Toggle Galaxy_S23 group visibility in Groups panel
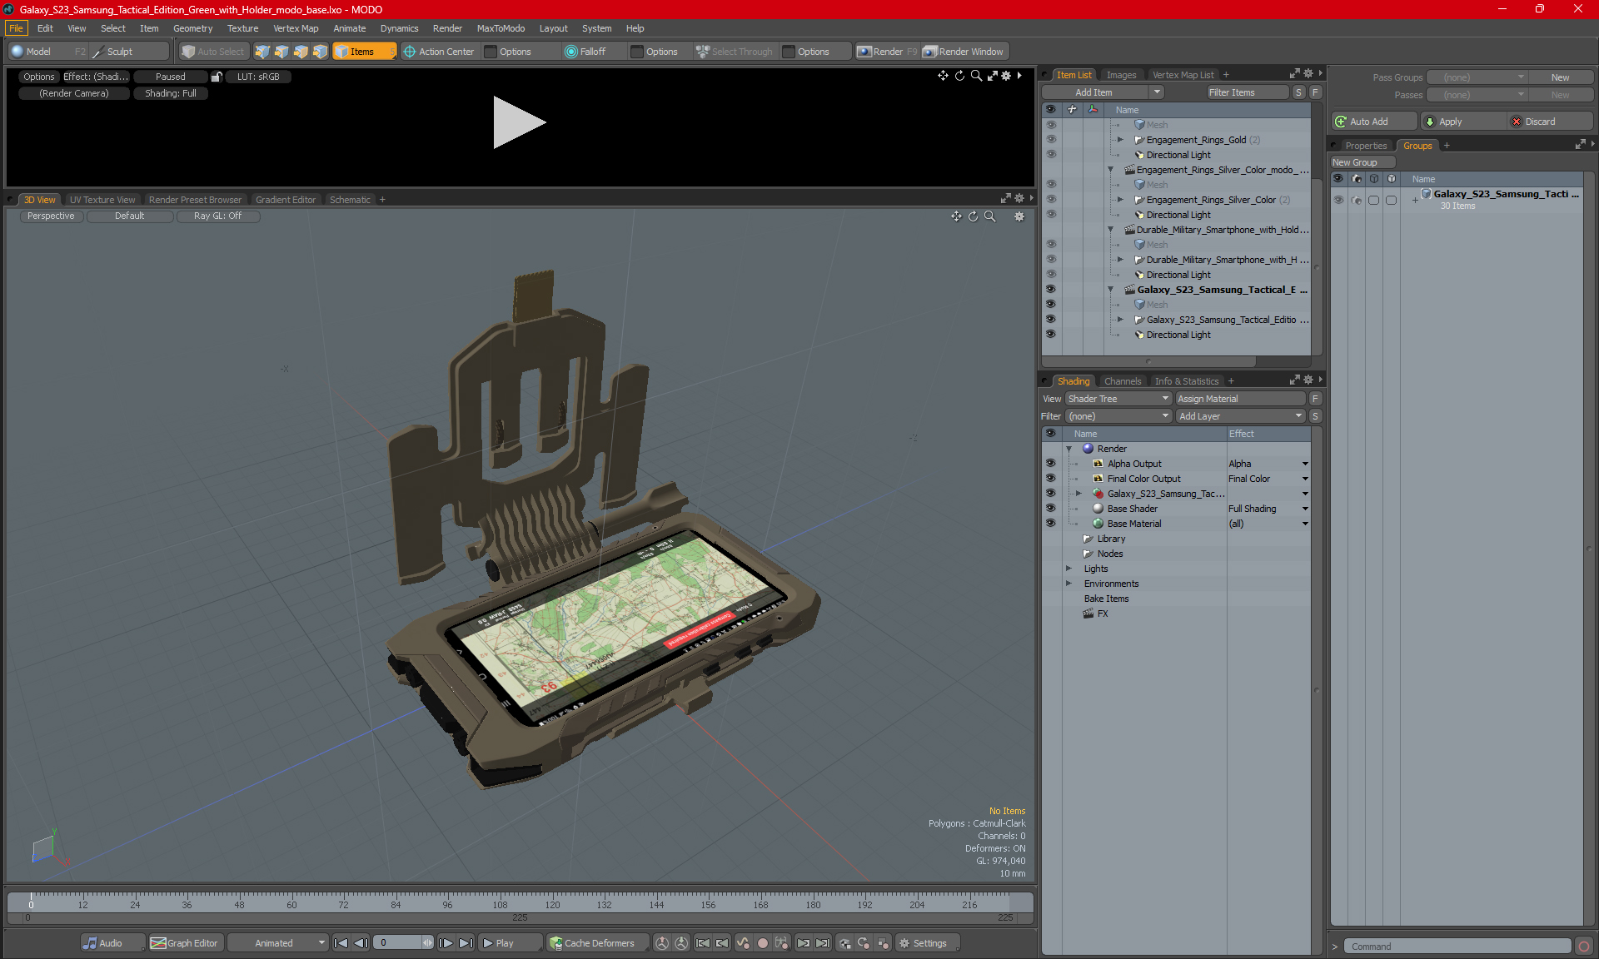Image resolution: width=1599 pixels, height=959 pixels. (x=1338, y=200)
